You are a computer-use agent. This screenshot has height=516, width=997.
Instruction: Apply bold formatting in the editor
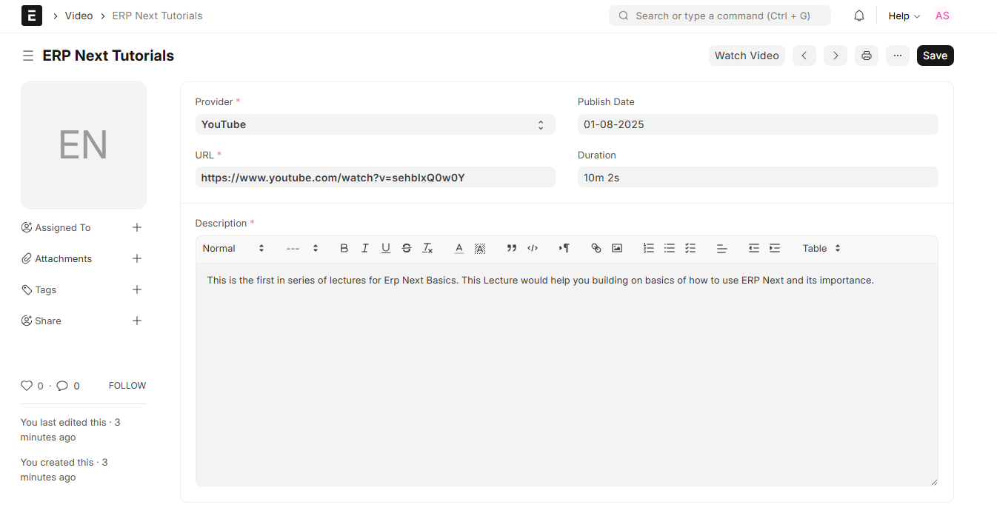pos(344,248)
